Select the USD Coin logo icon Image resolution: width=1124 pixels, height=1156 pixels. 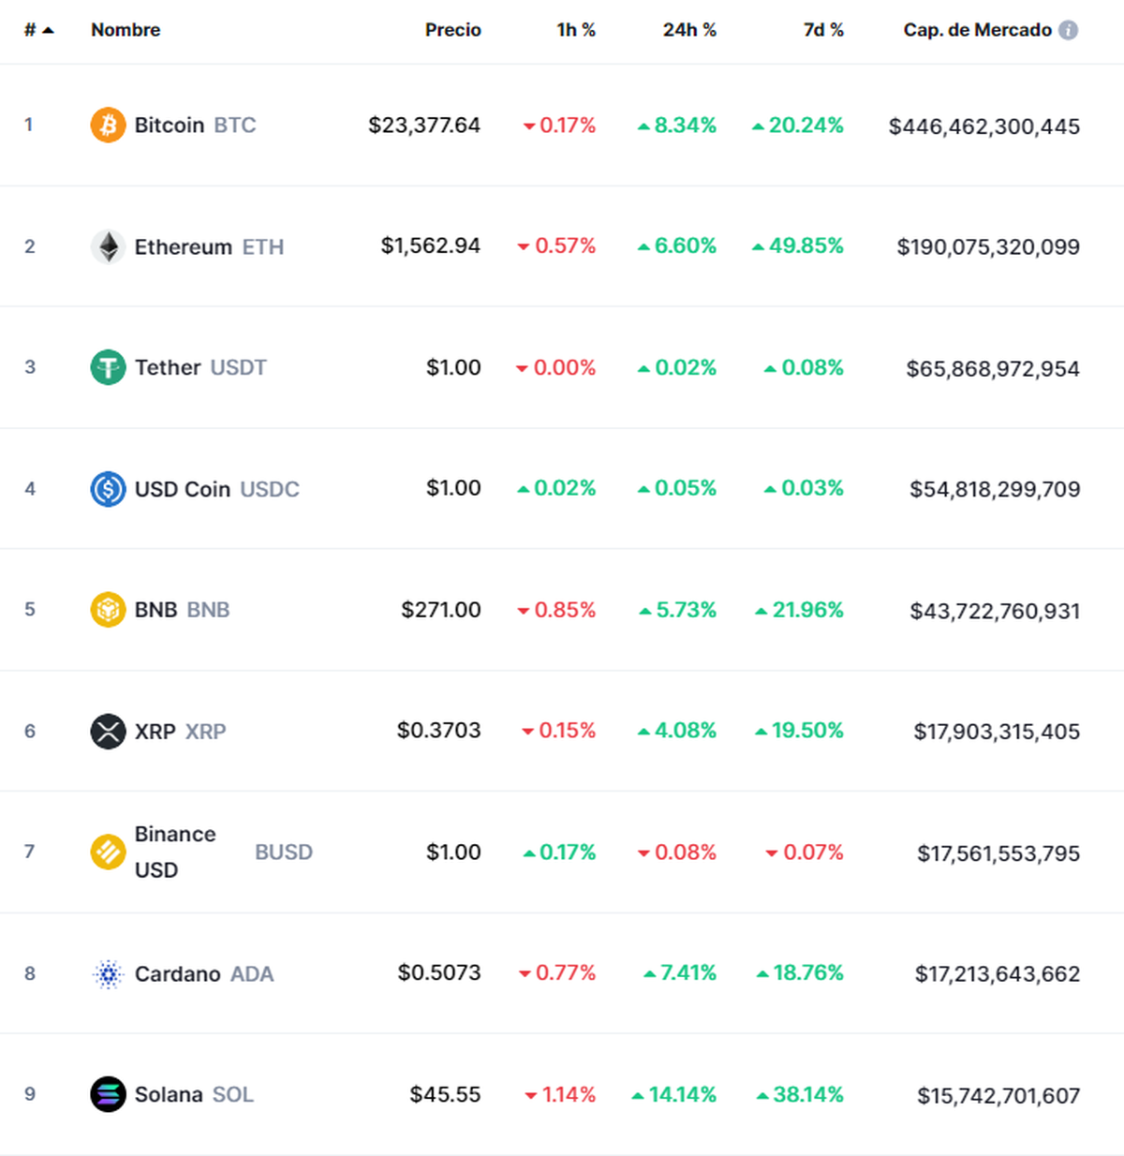pyautogui.click(x=108, y=489)
